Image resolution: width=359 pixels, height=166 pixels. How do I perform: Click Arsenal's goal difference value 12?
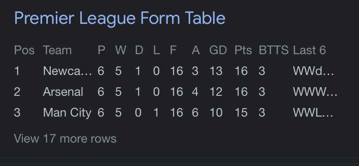[x=216, y=92]
